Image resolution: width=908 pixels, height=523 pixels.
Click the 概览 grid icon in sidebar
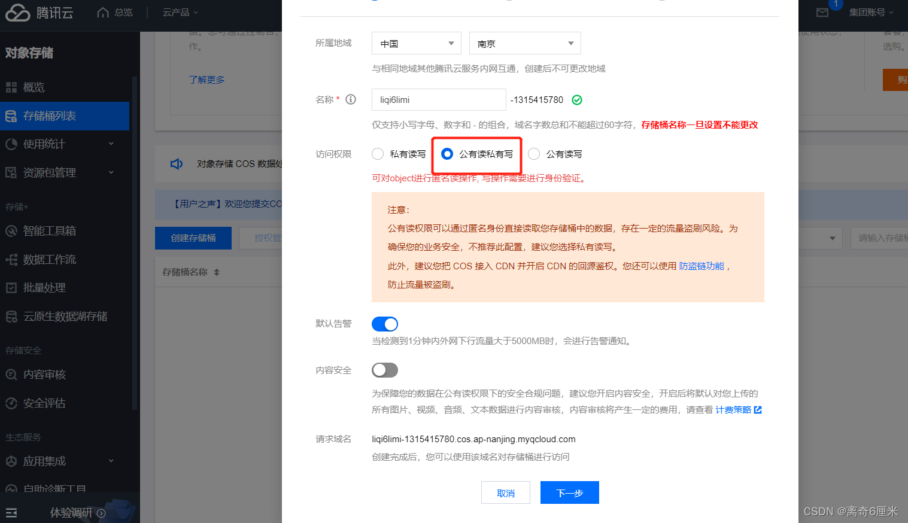pos(11,87)
